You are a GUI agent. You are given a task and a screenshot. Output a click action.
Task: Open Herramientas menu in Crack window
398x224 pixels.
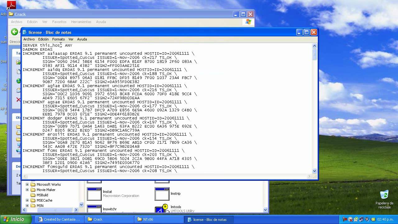(81, 22)
